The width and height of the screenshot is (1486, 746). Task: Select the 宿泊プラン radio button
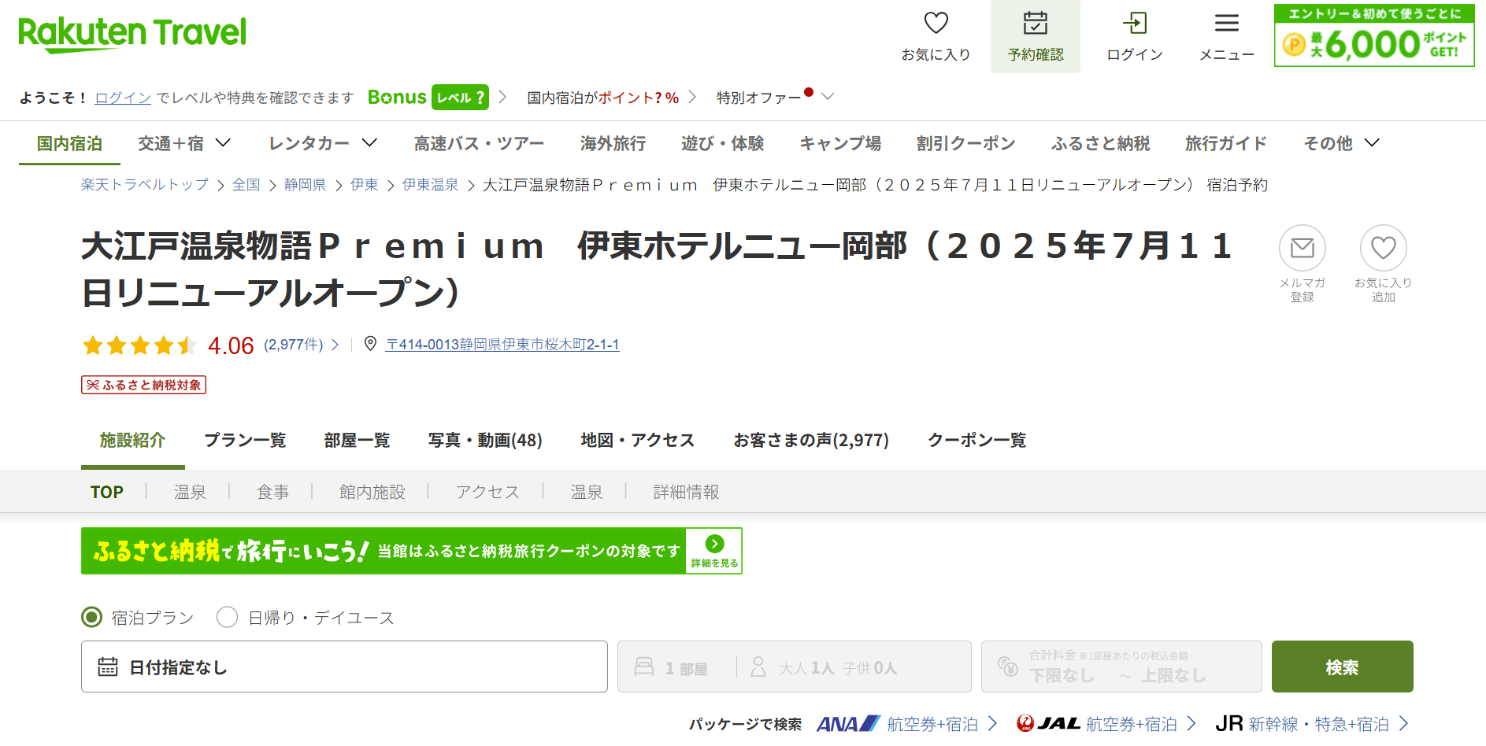pos(92,618)
